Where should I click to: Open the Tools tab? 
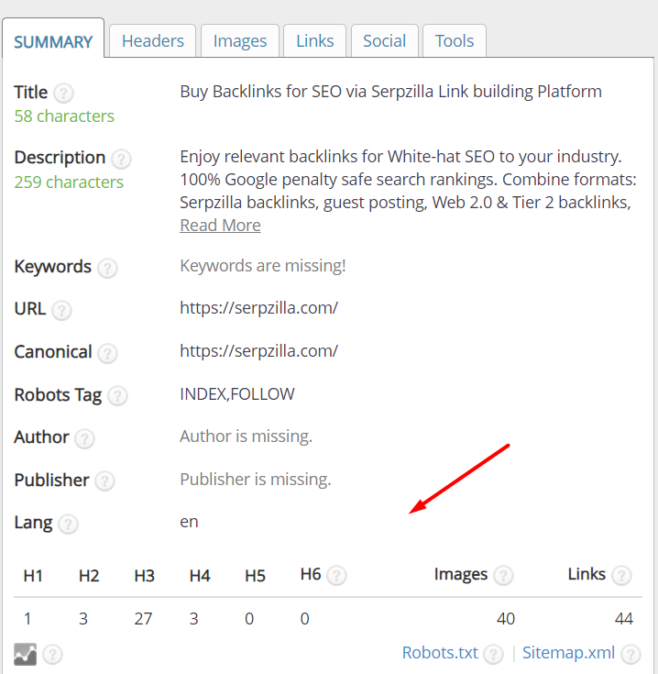455,41
